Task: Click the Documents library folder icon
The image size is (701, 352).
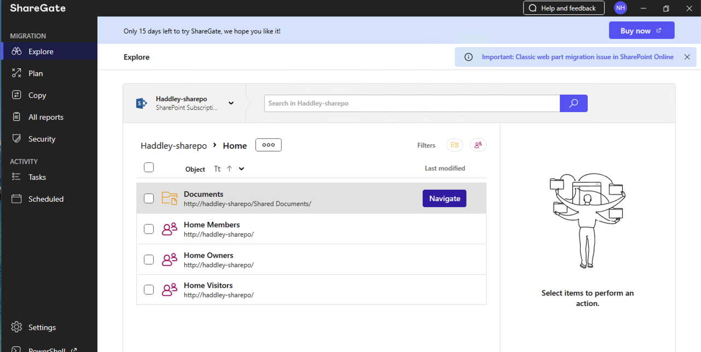Action: click(170, 198)
